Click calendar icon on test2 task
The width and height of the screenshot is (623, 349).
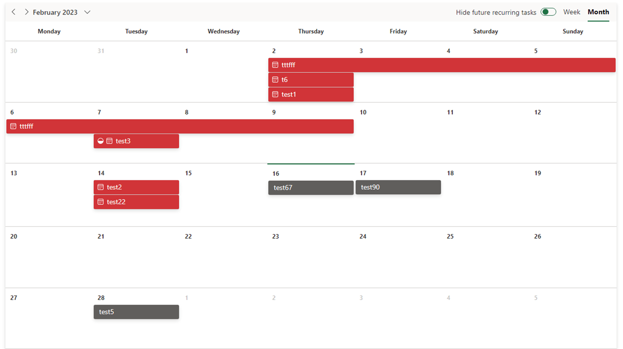click(100, 187)
